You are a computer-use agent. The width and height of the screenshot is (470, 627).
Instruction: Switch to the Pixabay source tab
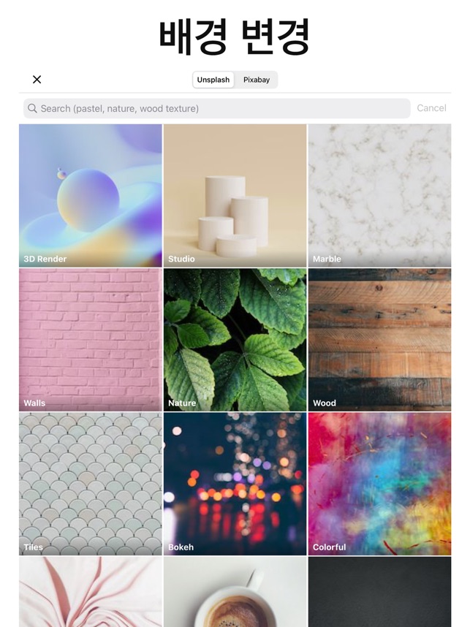[x=257, y=80]
